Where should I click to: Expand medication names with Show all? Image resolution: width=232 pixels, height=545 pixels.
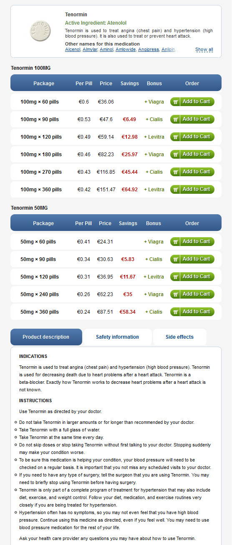(x=204, y=49)
